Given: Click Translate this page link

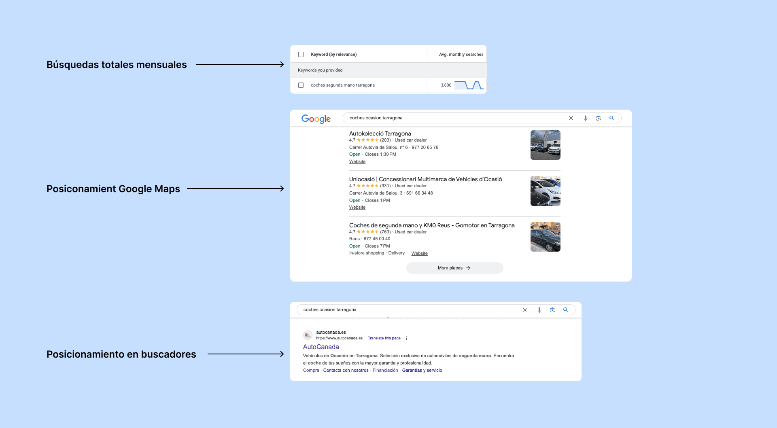Looking at the screenshot, I should pyautogui.click(x=384, y=338).
